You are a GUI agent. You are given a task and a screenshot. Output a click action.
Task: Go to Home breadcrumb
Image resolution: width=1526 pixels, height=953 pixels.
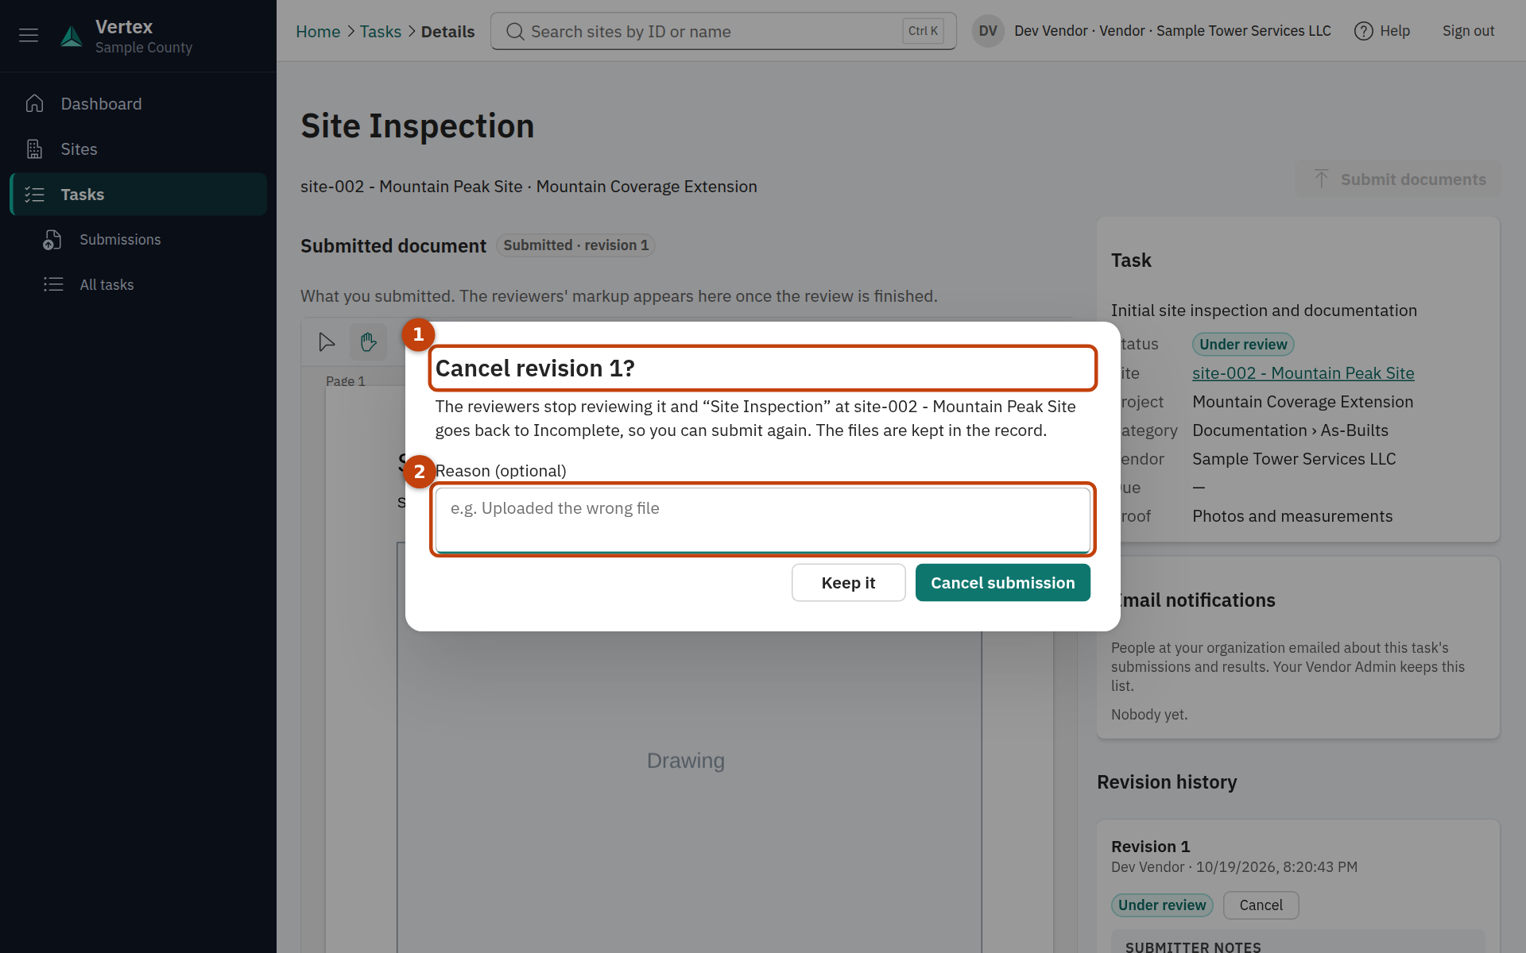click(x=318, y=32)
